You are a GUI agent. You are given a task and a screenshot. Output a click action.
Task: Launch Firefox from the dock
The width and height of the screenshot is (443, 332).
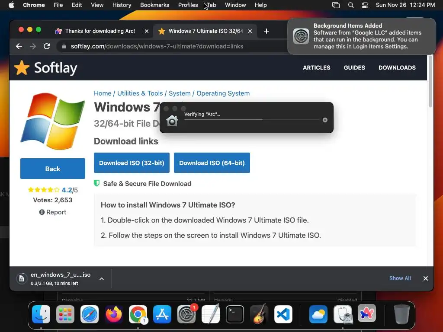coord(114,314)
